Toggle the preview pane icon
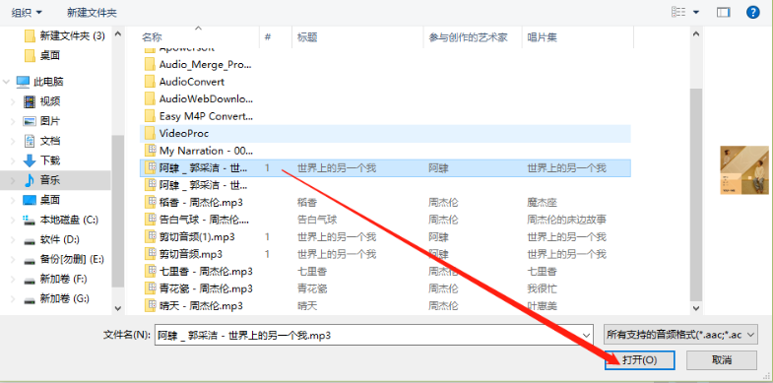The width and height of the screenshot is (773, 383). tap(723, 13)
